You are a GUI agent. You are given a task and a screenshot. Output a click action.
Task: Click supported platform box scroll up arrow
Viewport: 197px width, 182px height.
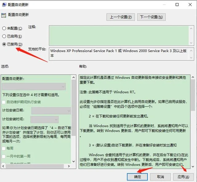(191, 51)
